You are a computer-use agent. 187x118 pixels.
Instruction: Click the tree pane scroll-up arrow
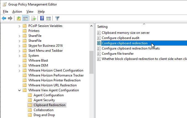(92, 26)
